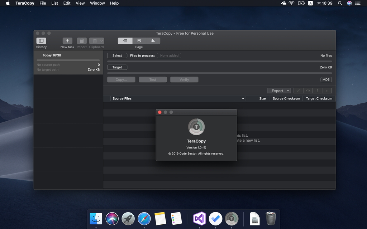367x229 pixels.
Task: Open the TeraCopy application menu
Action: pyautogui.click(x=25, y=3)
